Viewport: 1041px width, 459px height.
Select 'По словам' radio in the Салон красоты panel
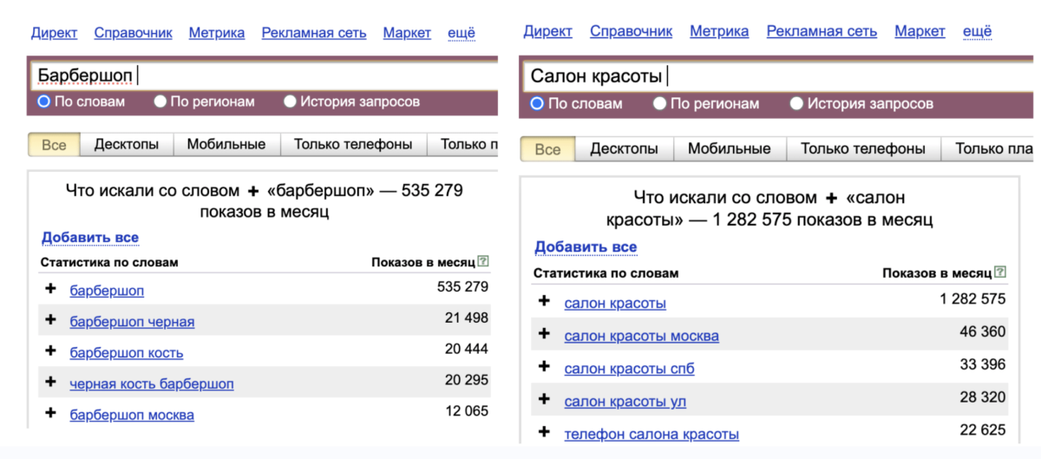tap(537, 103)
